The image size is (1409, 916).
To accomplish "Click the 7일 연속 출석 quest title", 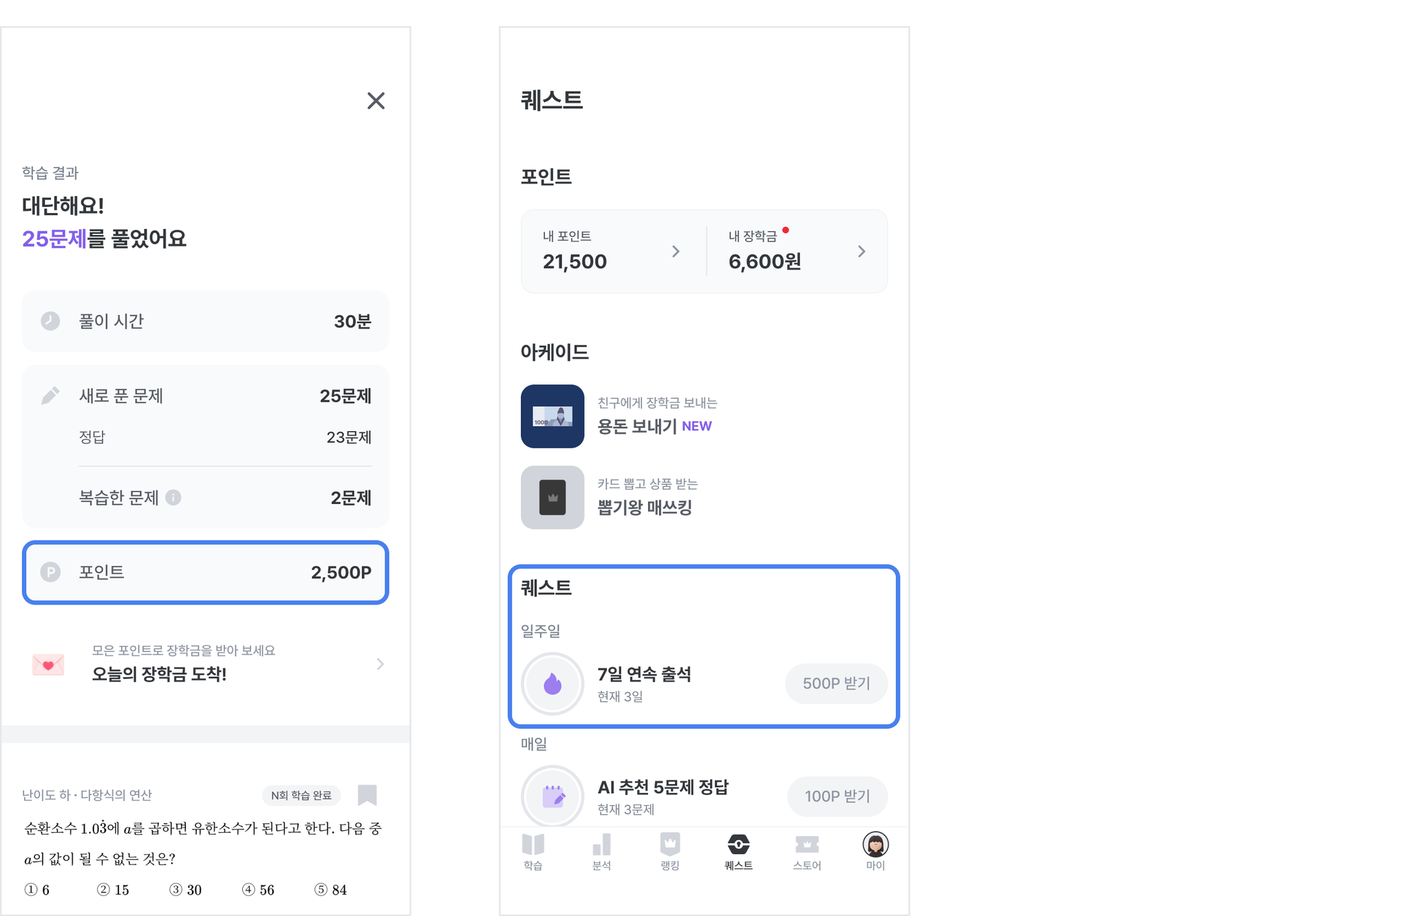I will (x=644, y=674).
